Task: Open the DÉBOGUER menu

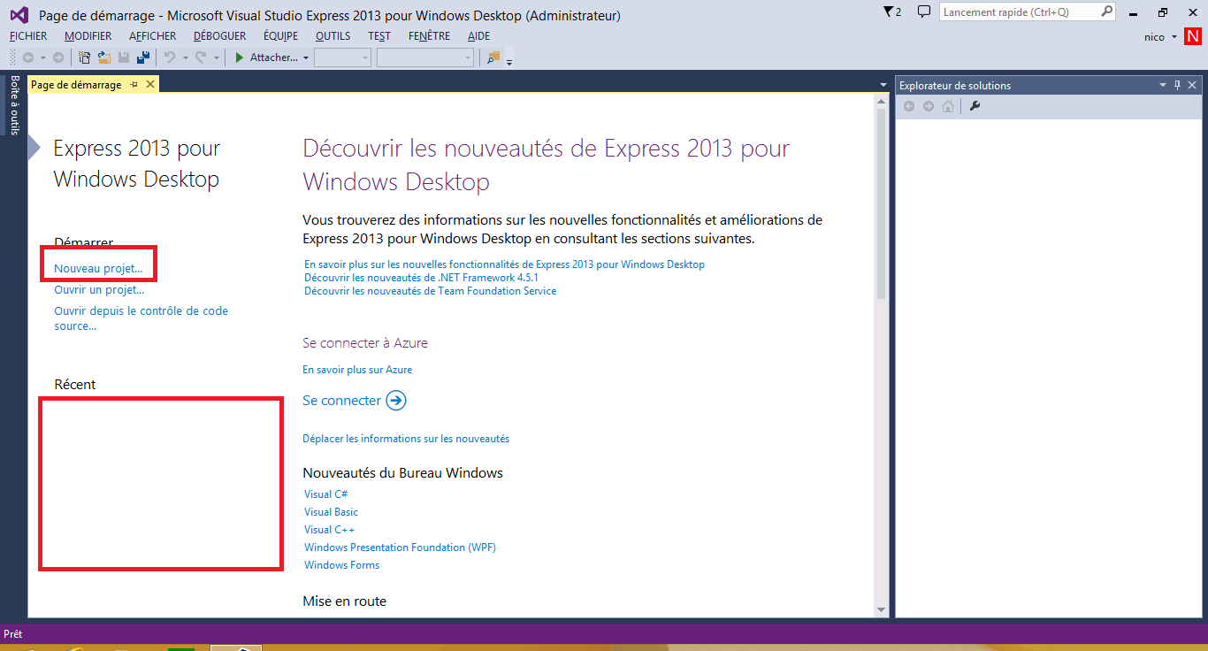Action: pyautogui.click(x=219, y=36)
